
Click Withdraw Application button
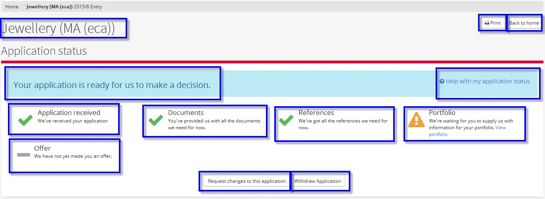coord(317,181)
